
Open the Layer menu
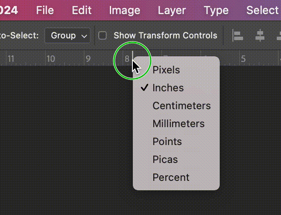(x=172, y=10)
